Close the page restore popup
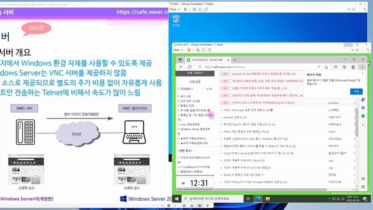 (363, 73)
